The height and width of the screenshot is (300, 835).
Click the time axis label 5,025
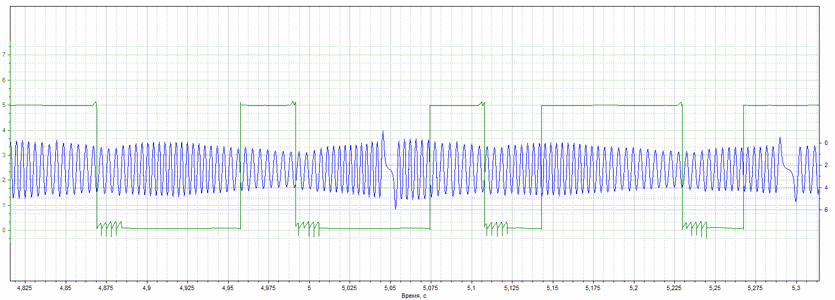coord(349,288)
